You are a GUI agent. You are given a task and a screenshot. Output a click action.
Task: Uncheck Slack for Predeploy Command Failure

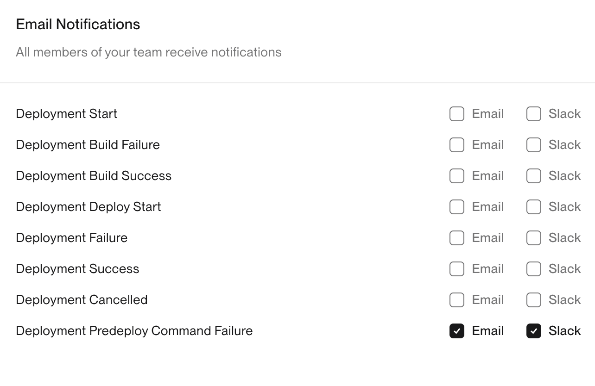(x=534, y=331)
